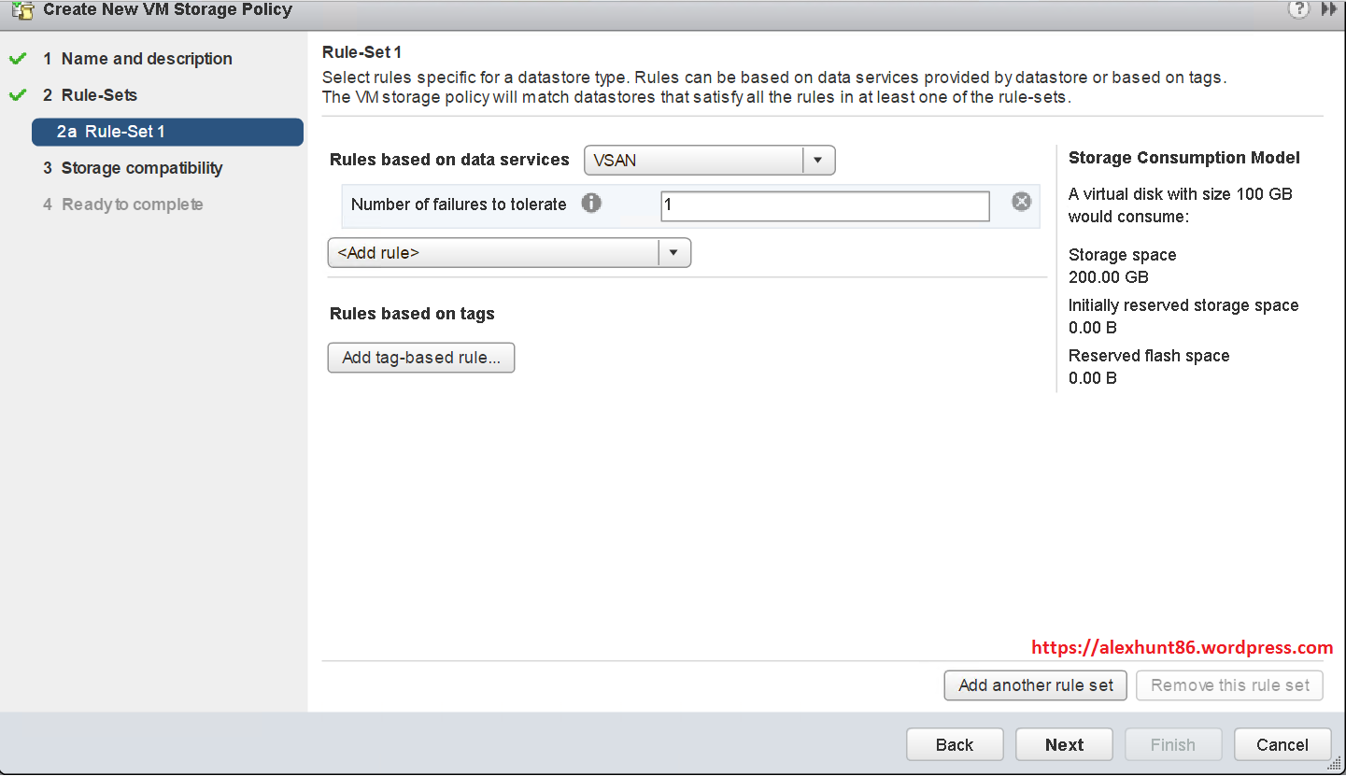Click Back to return
The height and width of the screenshot is (776, 1346).
[x=955, y=744]
